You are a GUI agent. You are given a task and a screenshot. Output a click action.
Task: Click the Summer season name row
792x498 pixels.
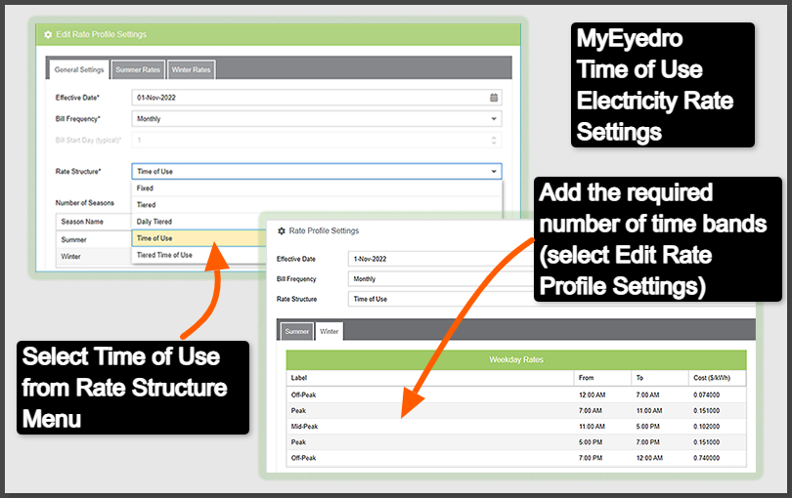[x=94, y=239]
